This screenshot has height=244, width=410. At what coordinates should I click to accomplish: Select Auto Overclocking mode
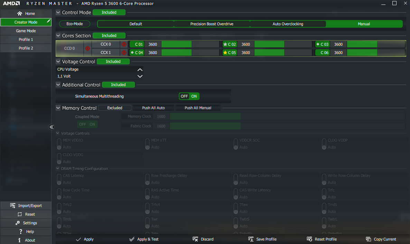click(x=288, y=24)
